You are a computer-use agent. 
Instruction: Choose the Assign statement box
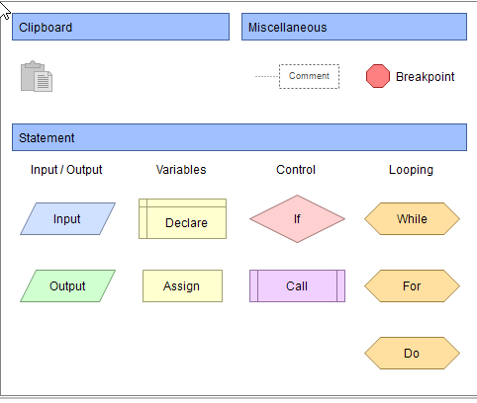(x=182, y=285)
